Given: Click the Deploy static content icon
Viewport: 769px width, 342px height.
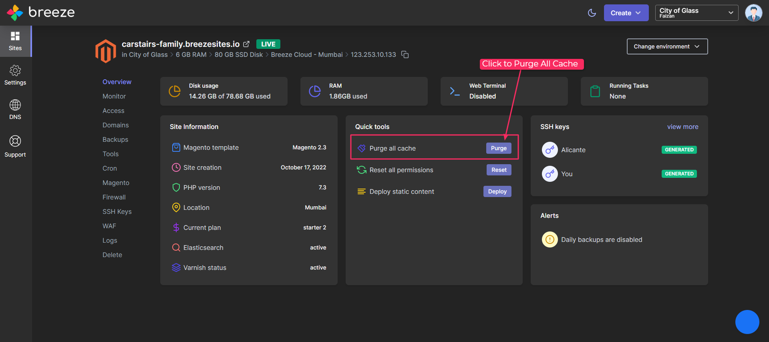Looking at the screenshot, I should tap(361, 191).
